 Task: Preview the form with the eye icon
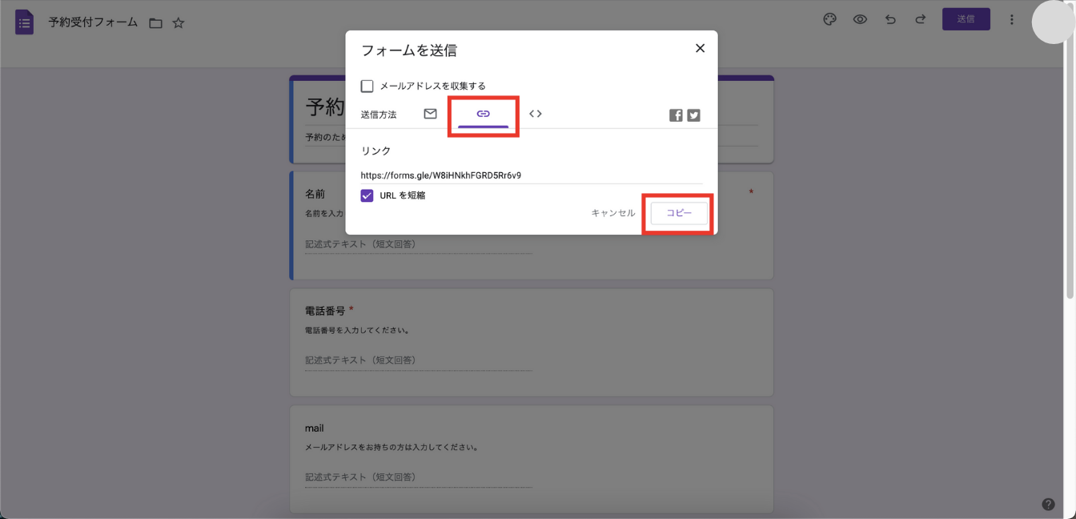[x=860, y=18]
